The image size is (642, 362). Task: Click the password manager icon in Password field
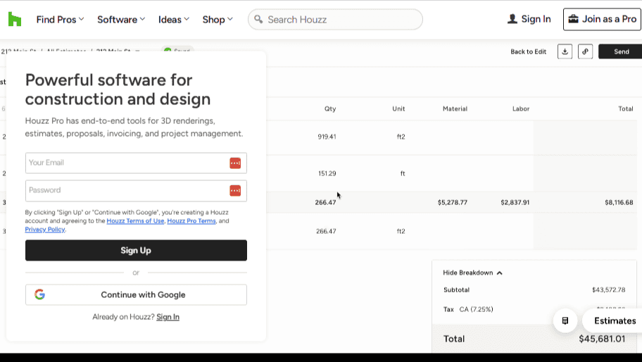pyautogui.click(x=235, y=190)
